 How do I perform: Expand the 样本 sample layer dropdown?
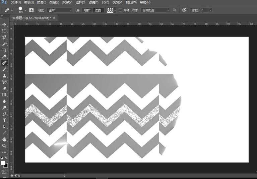pyautogui.click(x=155, y=10)
